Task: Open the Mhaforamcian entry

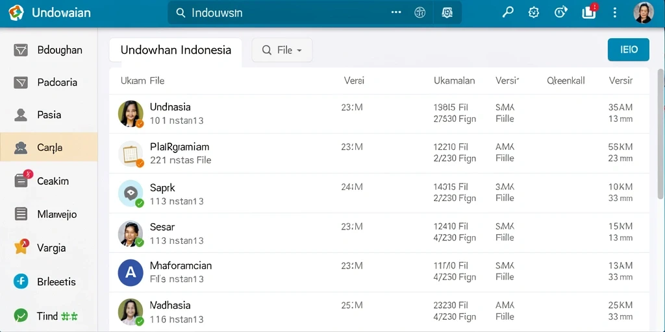Action: [379, 272]
